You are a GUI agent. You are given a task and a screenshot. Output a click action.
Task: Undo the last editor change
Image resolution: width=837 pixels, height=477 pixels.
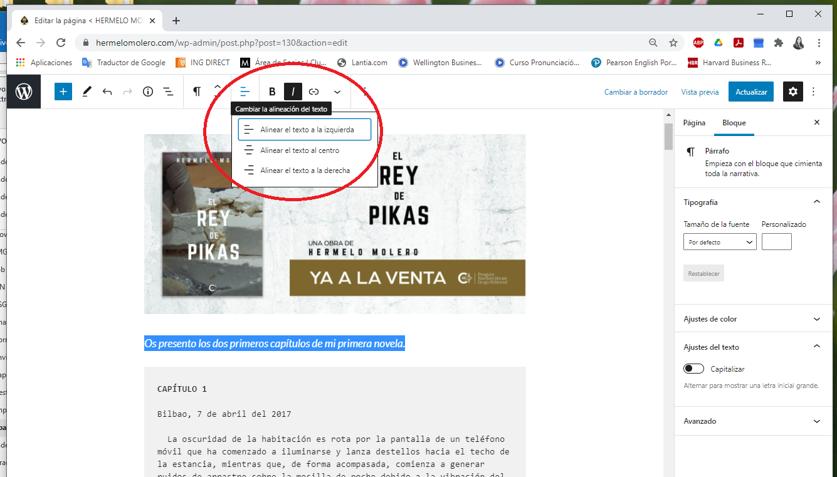tap(107, 92)
